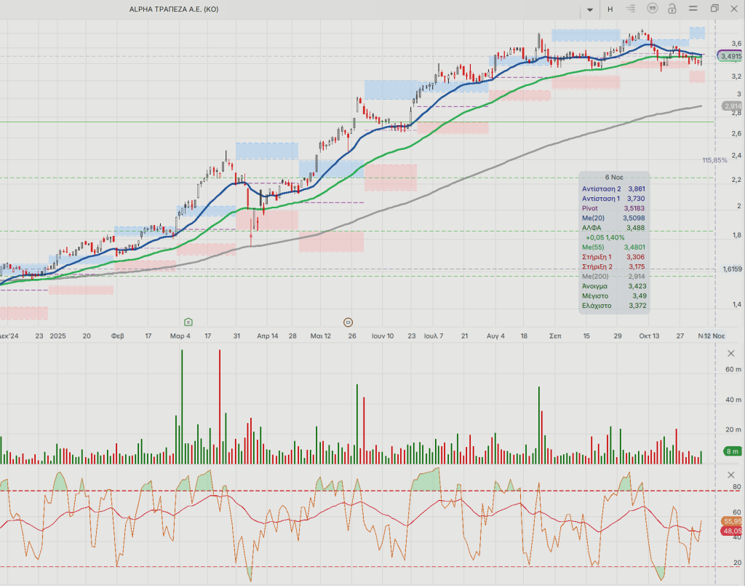Click the 'H' timeframe selector button
This screenshot has width=745, height=586.
pos(610,9)
